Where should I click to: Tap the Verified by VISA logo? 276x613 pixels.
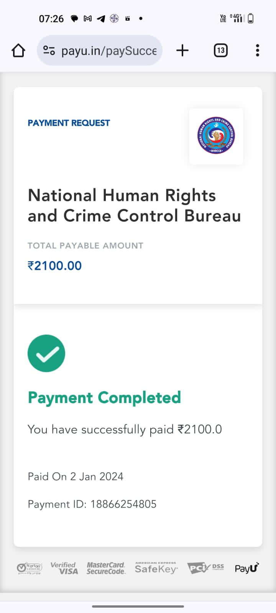(x=64, y=568)
